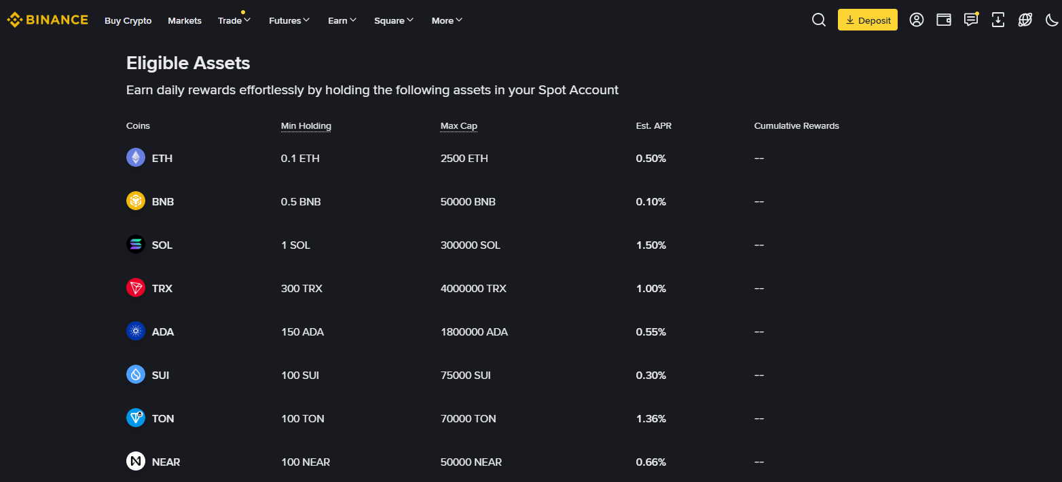The height and width of the screenshot is (482, 1062).
Task: Open the chat messages icon
Action: coord(971,20)
